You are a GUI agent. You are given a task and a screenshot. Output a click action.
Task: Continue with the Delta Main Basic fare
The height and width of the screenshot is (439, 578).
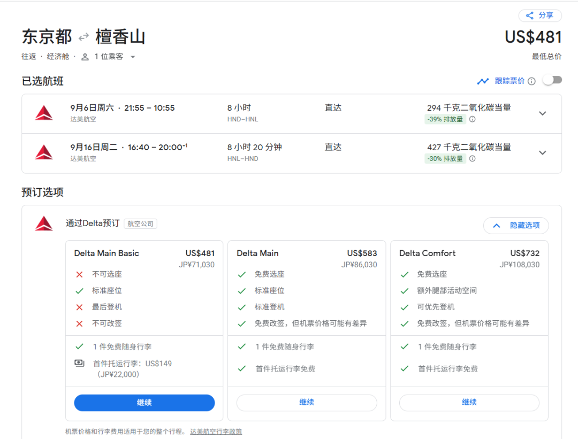[x=144, y=403]
